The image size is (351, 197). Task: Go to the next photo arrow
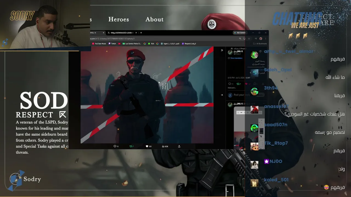[222, 95]
